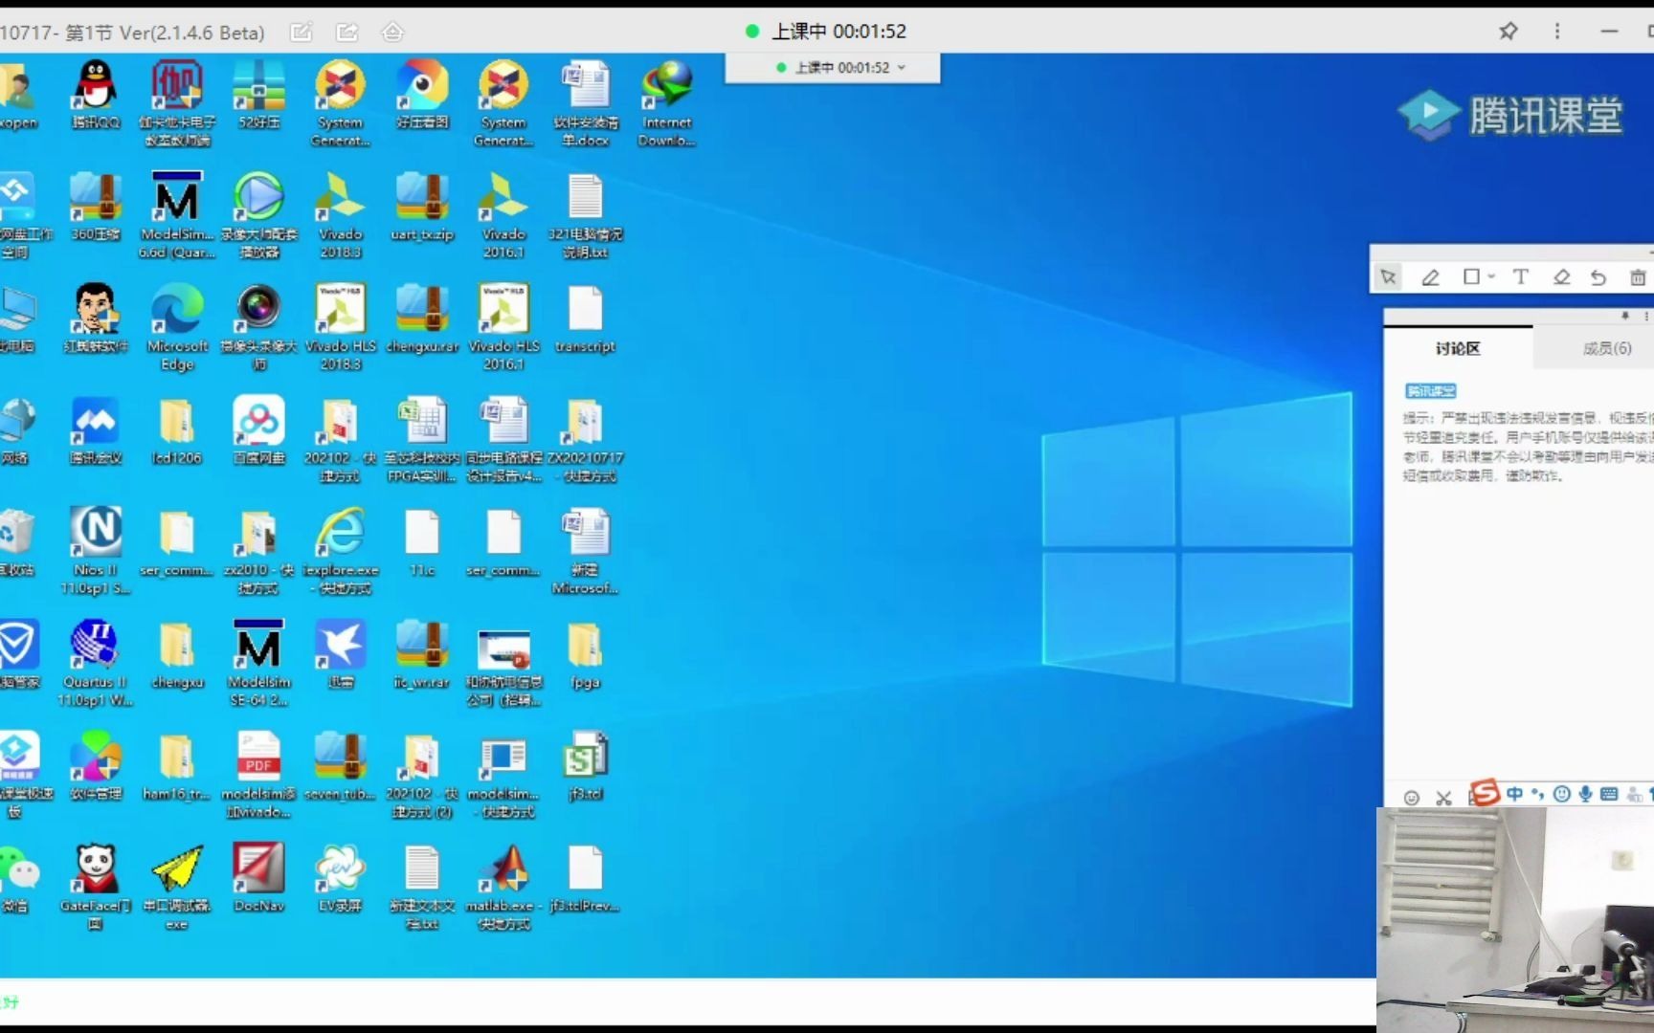The width and height of the screenshot is (1654, 1033).
Task: Open Sogou soft keyboard icon
Action: (x=1609, y=794)
